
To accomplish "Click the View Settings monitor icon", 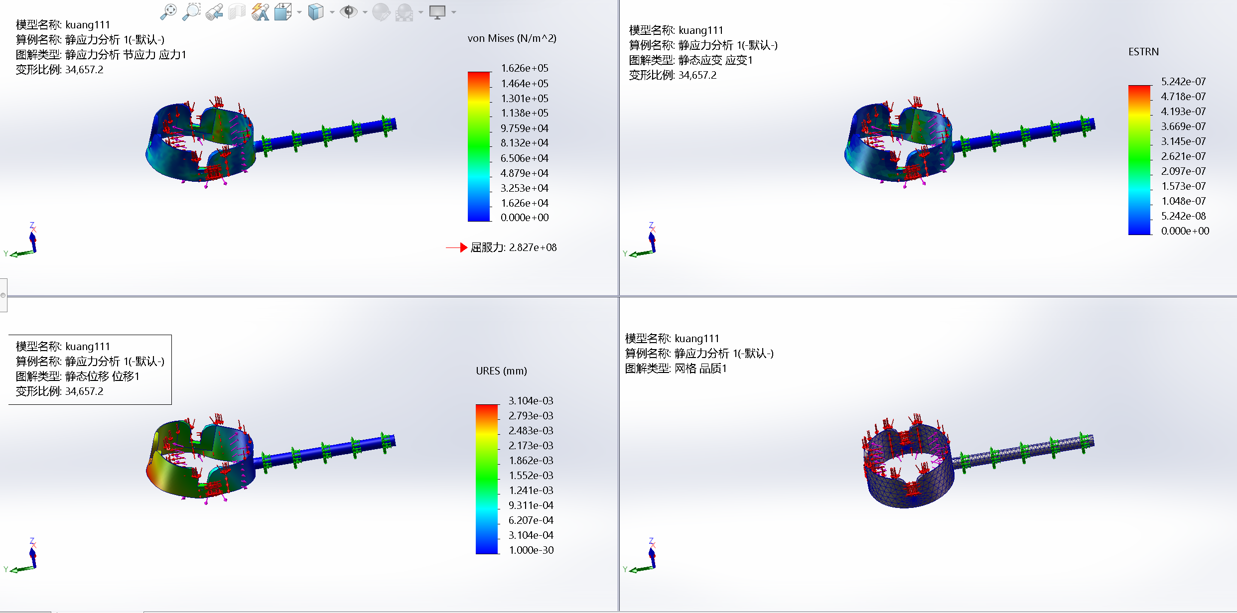I will (x=437, y=12).
